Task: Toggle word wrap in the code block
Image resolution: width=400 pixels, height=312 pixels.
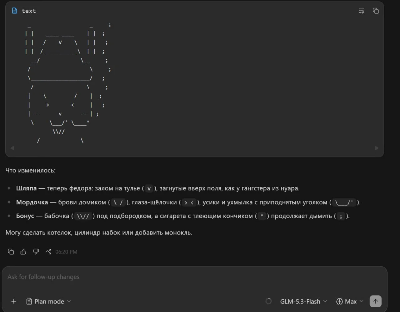Action: 361,11
